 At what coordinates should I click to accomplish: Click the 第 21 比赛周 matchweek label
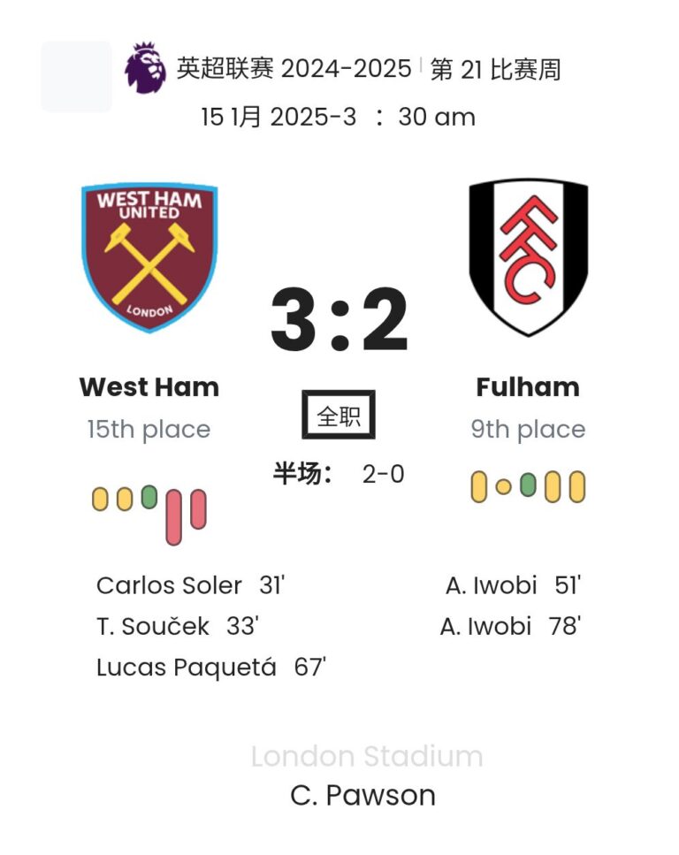pyautogui.click(x=495, y=70)
